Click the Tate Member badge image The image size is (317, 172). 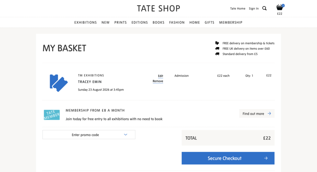(52, 115)
